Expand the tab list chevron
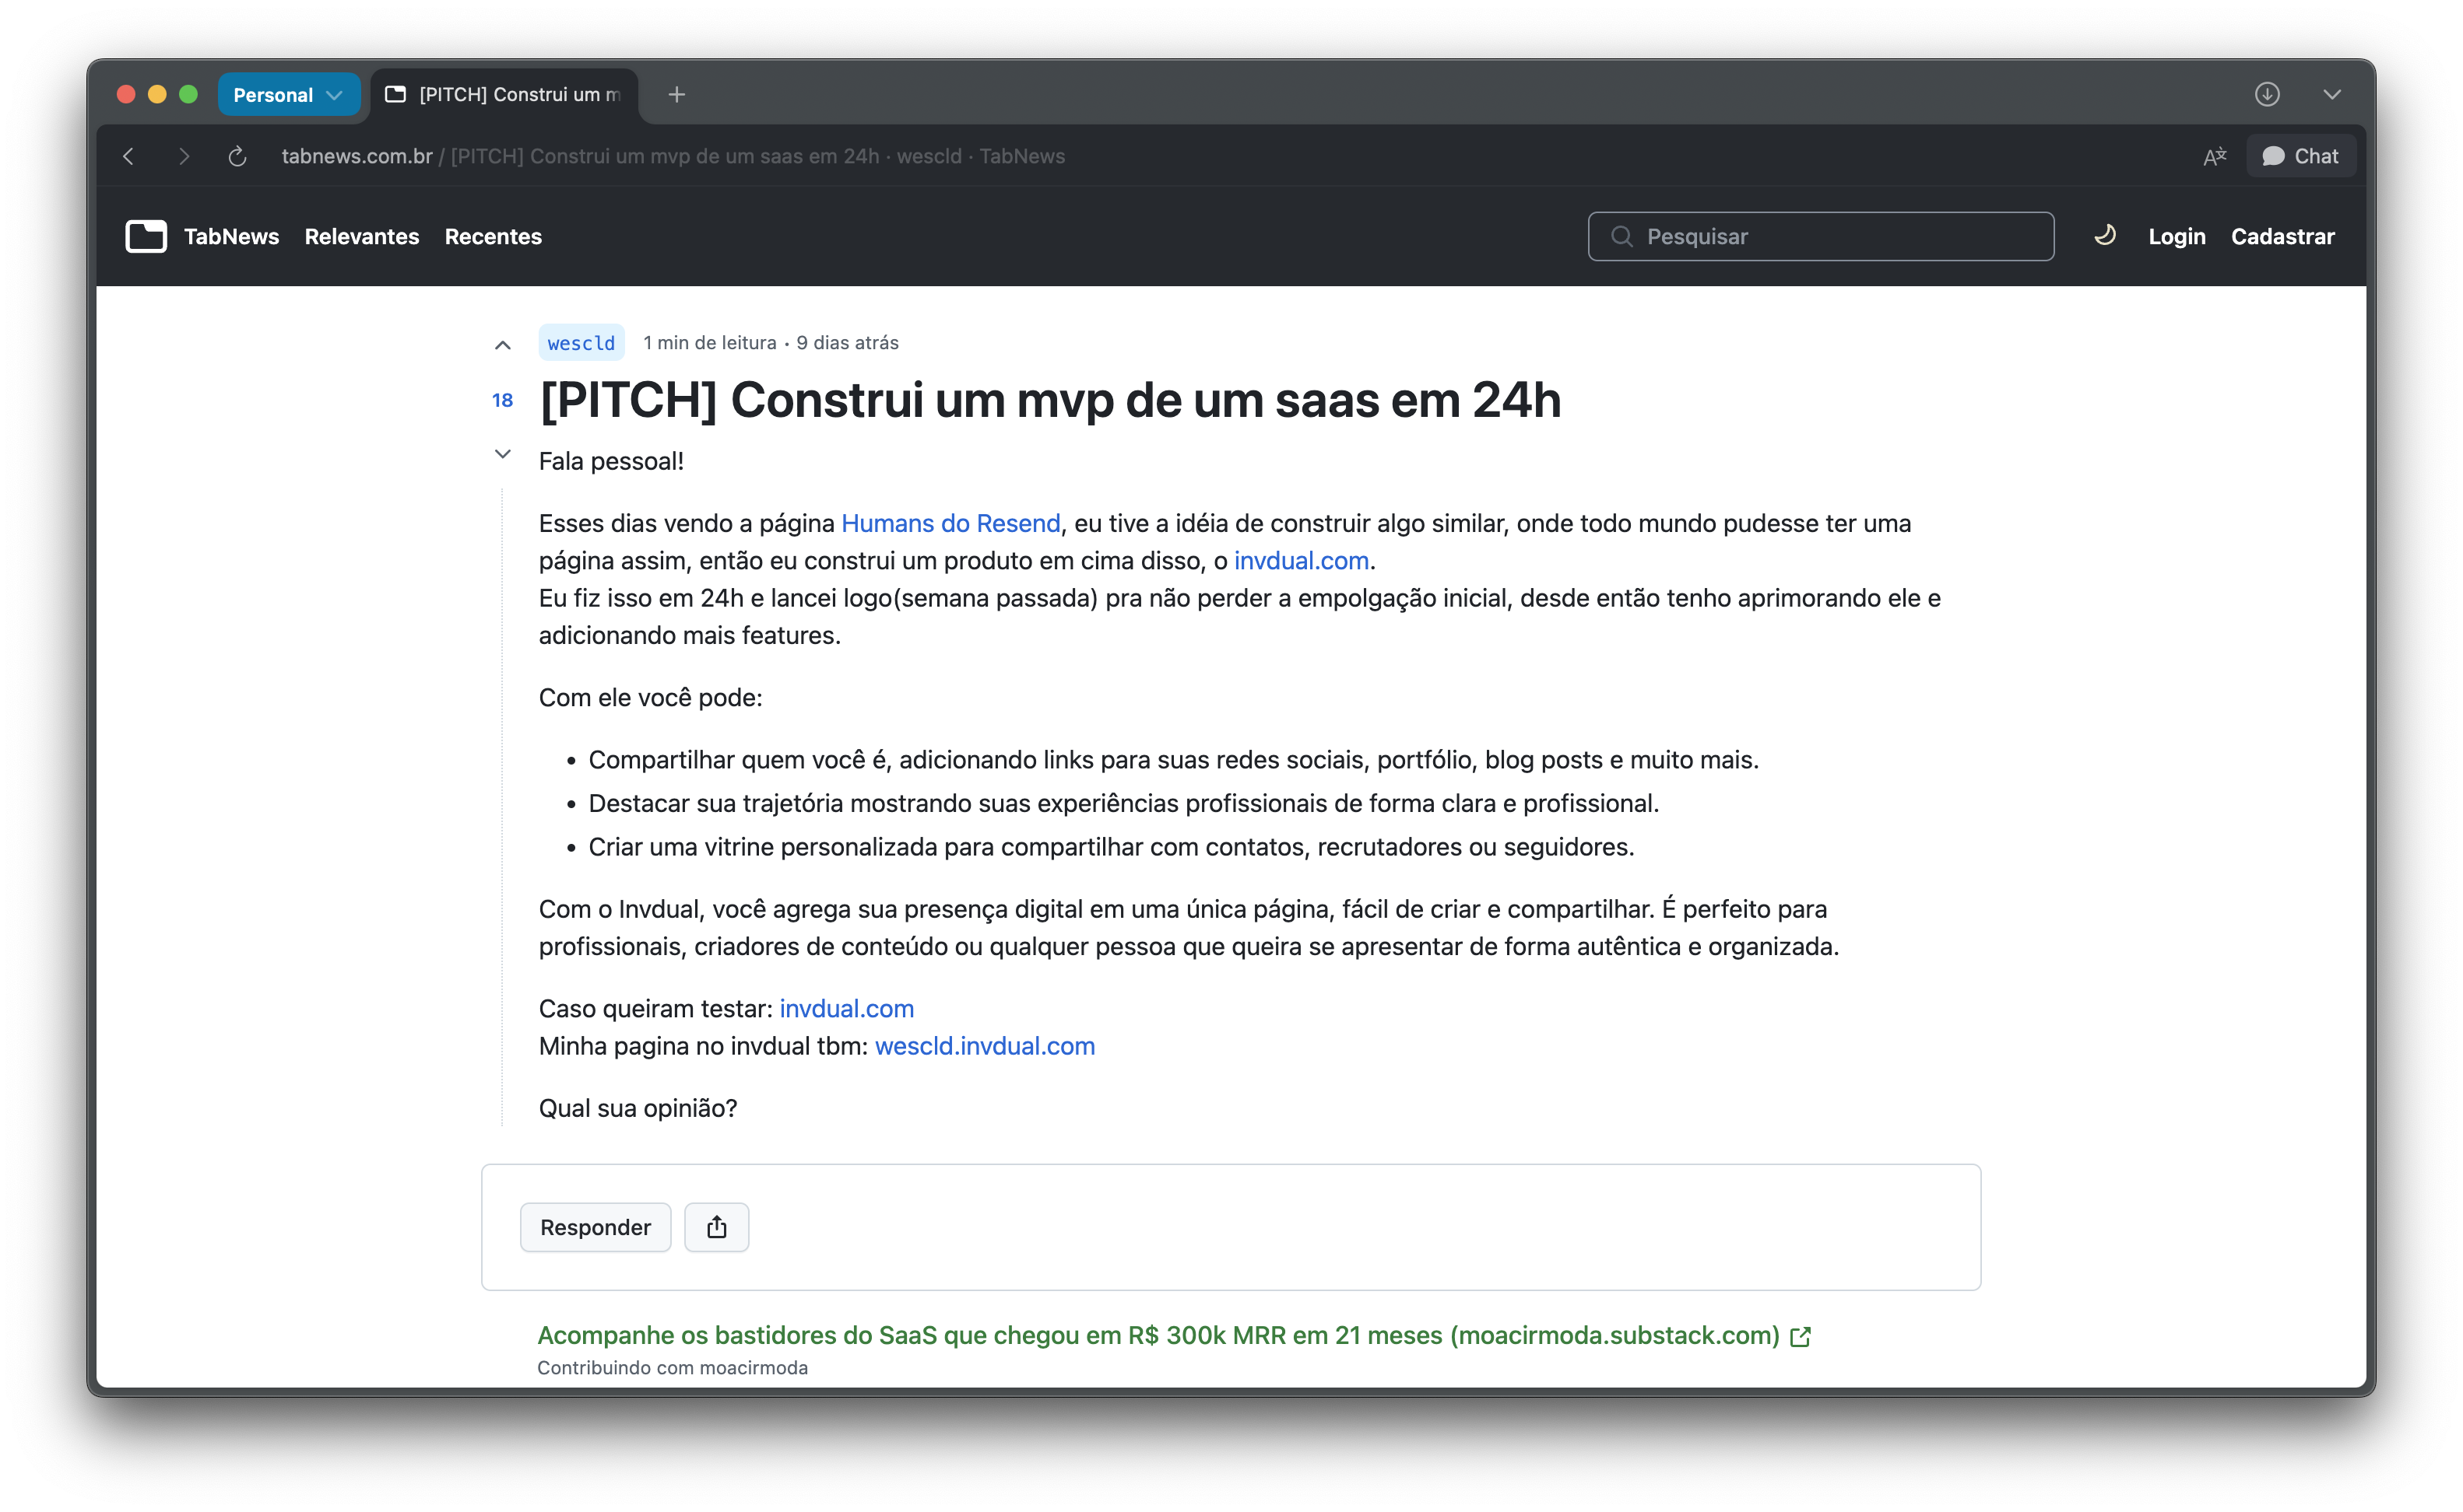 click(2332, 94)
